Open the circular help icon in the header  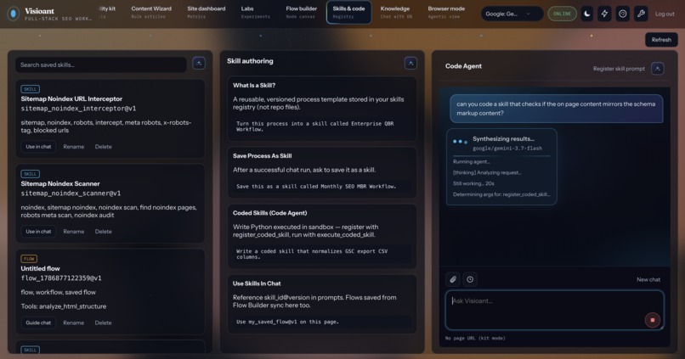coord(622,14)
